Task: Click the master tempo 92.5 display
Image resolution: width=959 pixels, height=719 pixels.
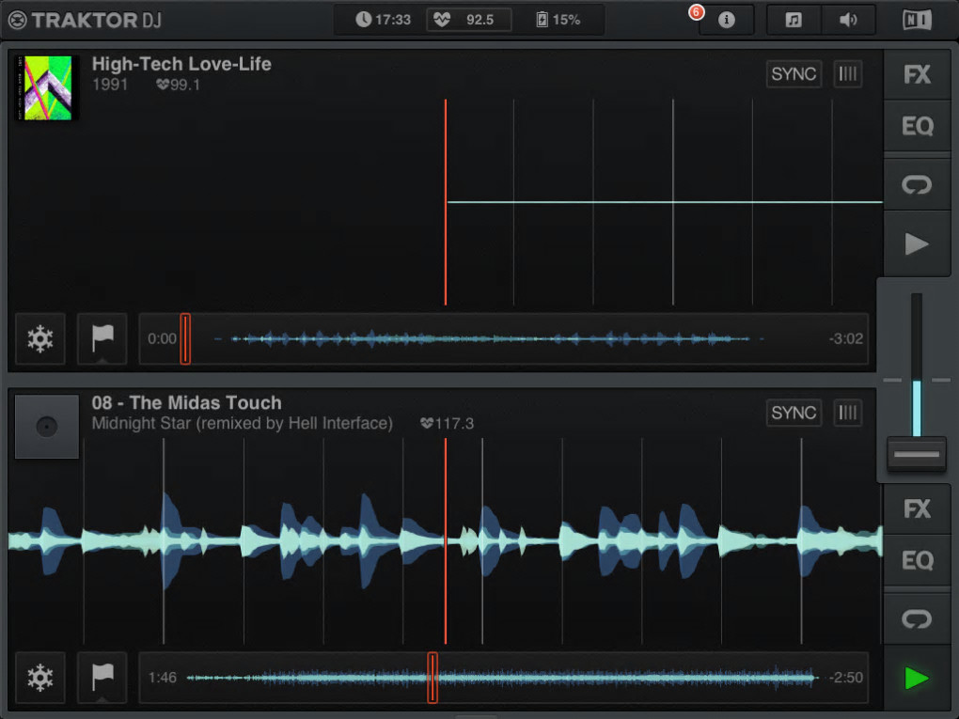Action: (469, 20)
